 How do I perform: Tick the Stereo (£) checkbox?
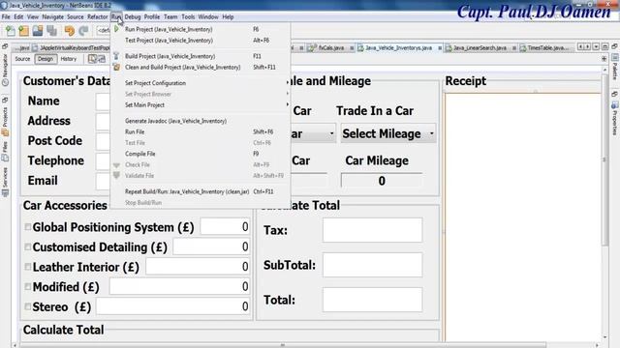pos(28,306)
